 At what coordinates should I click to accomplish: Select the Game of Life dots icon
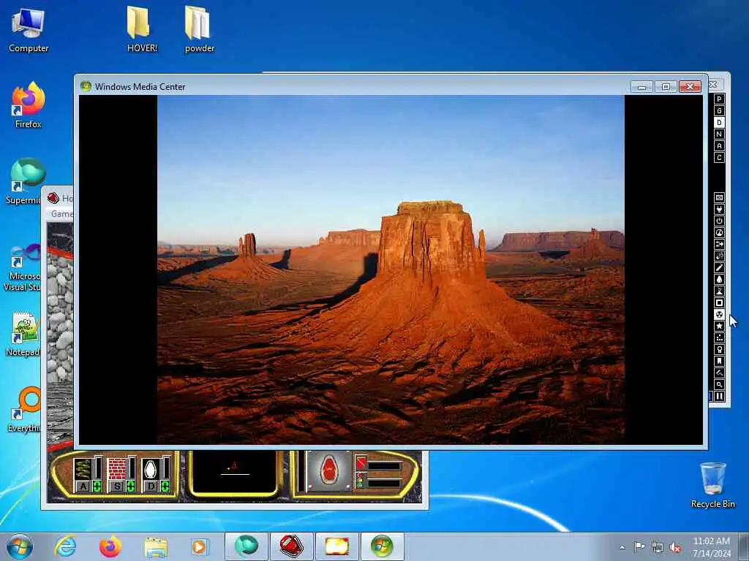(x=720, y=337)
